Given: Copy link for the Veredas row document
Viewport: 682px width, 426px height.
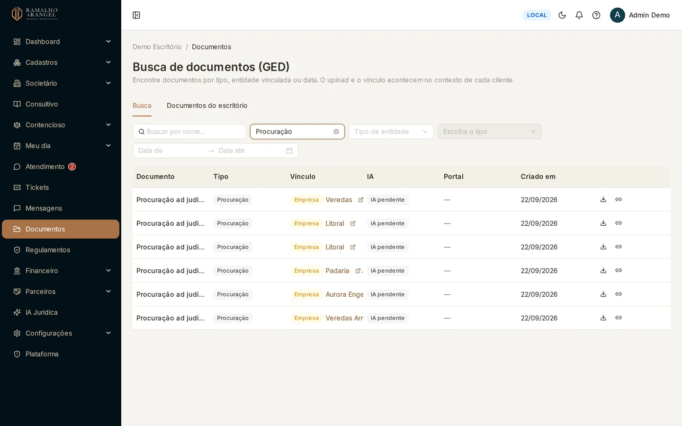Looking at the screenshot, I should tap(619, 199).
